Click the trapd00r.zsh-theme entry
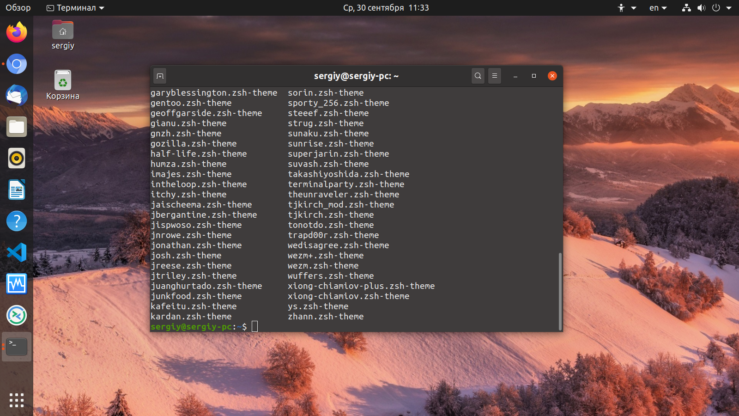This screenshot has width=739, height=416. point(333,235)
